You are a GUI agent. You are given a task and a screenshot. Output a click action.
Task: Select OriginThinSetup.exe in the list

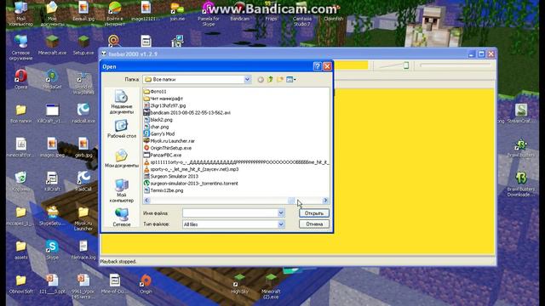click(x=168, y=148)
